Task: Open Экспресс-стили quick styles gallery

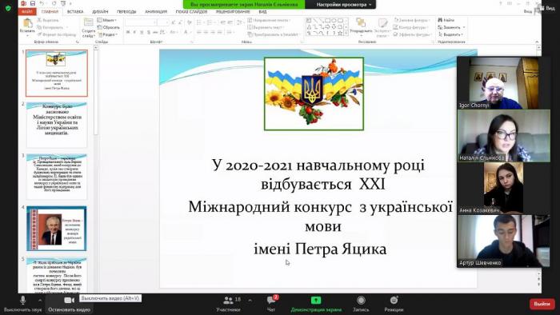Action: [382, 28]
